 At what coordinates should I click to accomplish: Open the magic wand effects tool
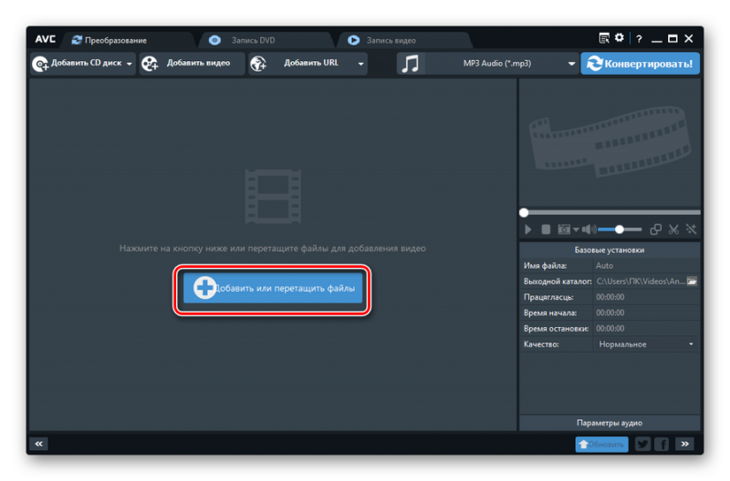tap(692, 230)
